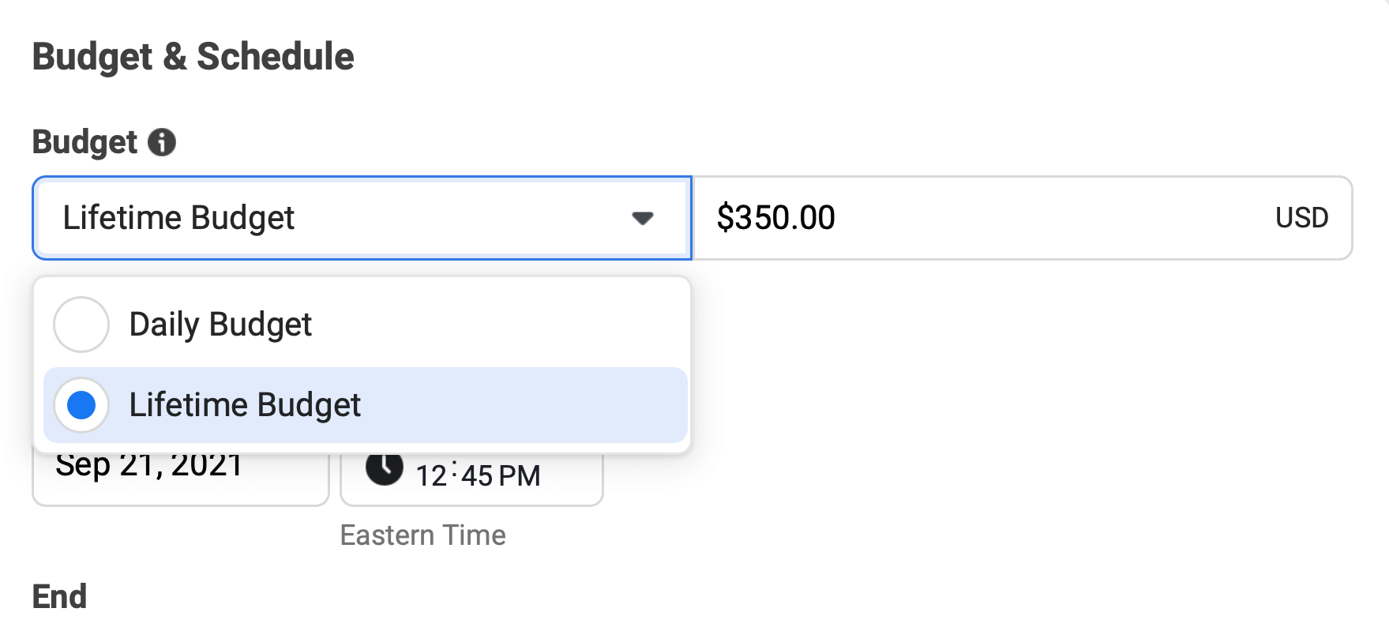This screenshot has height=627, width=1389.
Task: Select the Daily Budget radio button
Action: pos(81,325)
